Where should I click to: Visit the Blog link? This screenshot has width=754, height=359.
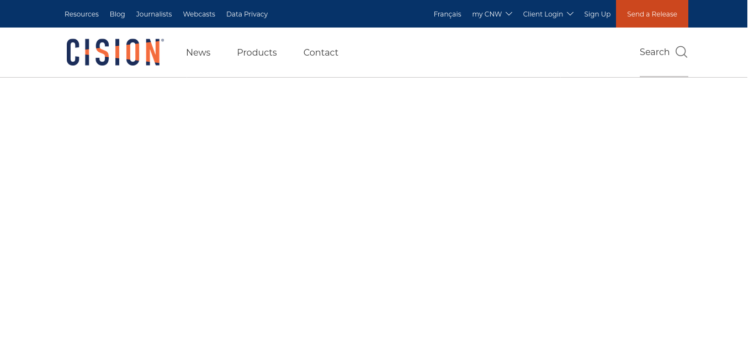tap(118, 14)
